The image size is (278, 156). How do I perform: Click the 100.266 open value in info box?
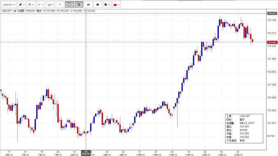pos(244,134)
